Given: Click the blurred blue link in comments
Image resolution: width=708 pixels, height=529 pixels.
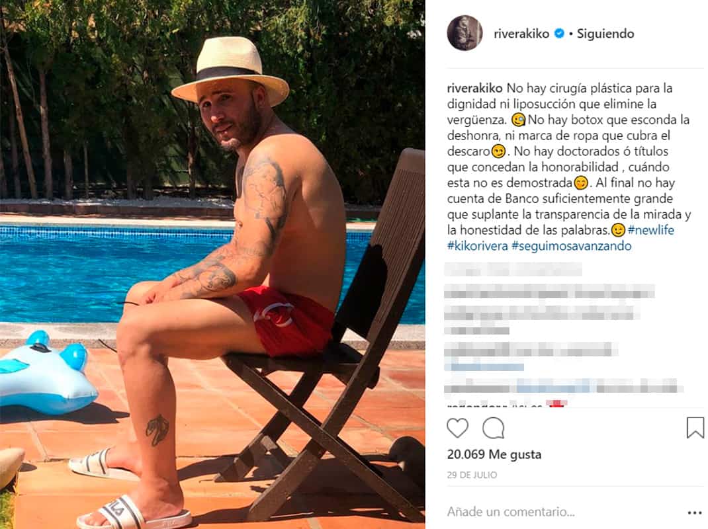Looking at the screenshot, I should [484, 367].
